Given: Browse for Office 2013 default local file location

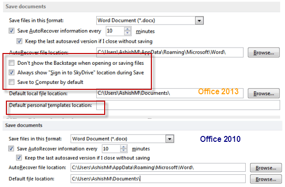Looking at the screenshot, I should (263, 93).
